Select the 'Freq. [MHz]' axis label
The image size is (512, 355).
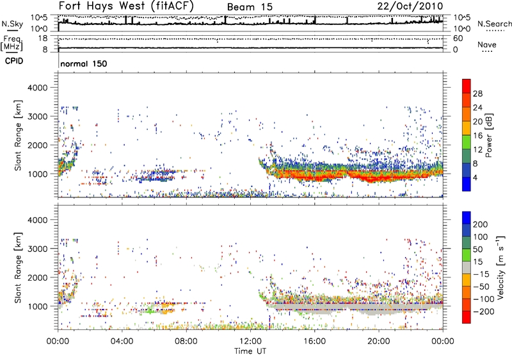pyautogui.click(x=12, y=44)
